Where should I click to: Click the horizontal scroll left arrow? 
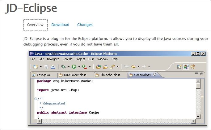[40, 121]
